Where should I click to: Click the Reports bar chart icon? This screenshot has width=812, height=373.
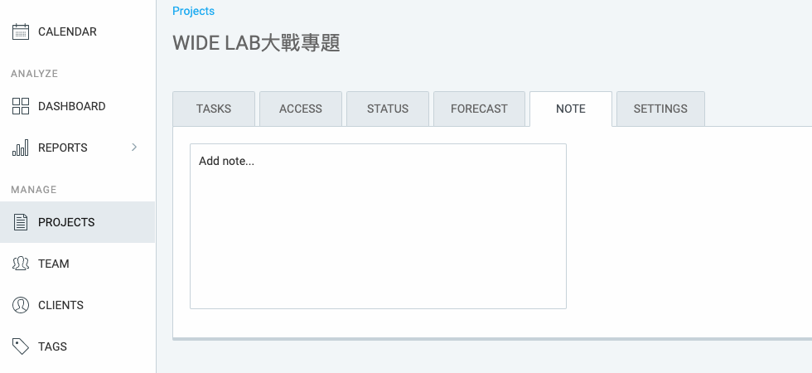point(20,148)
